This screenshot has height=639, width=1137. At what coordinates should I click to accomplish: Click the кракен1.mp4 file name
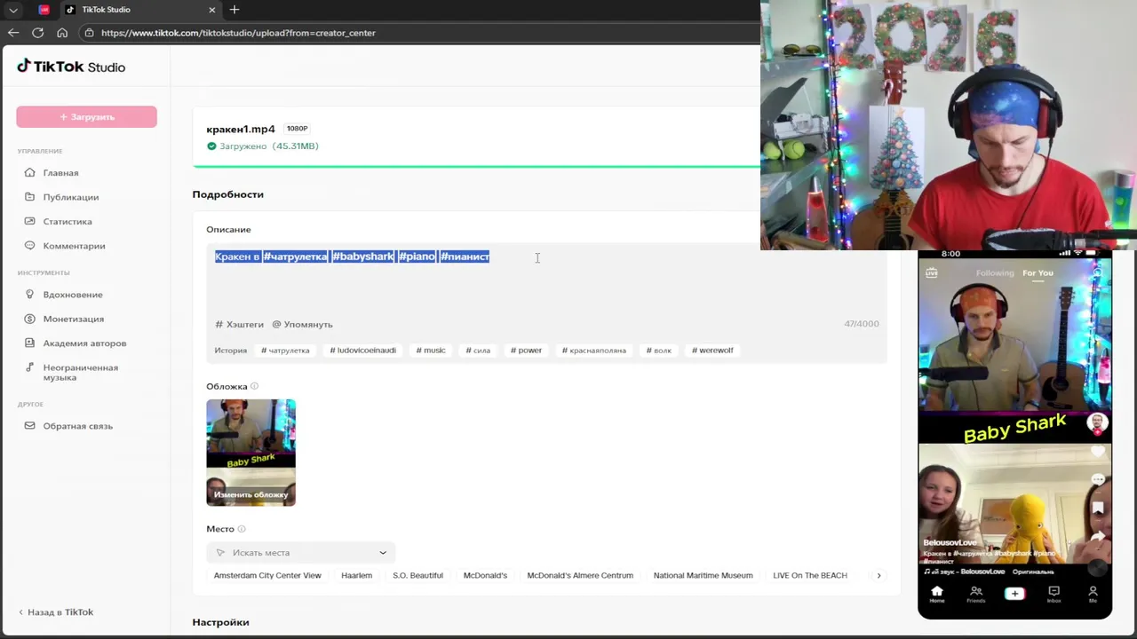pyautogui.click(x=241, y=130)
